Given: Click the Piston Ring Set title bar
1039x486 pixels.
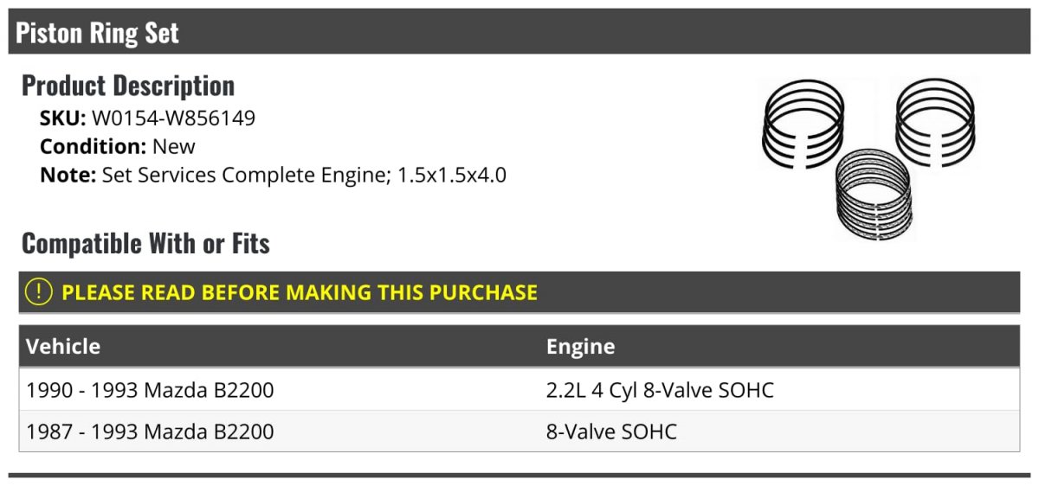Looking at the screenshot, I should pos(519,32).
